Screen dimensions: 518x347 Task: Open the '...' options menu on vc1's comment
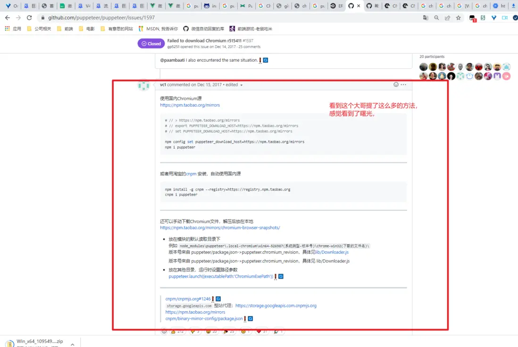403,84
